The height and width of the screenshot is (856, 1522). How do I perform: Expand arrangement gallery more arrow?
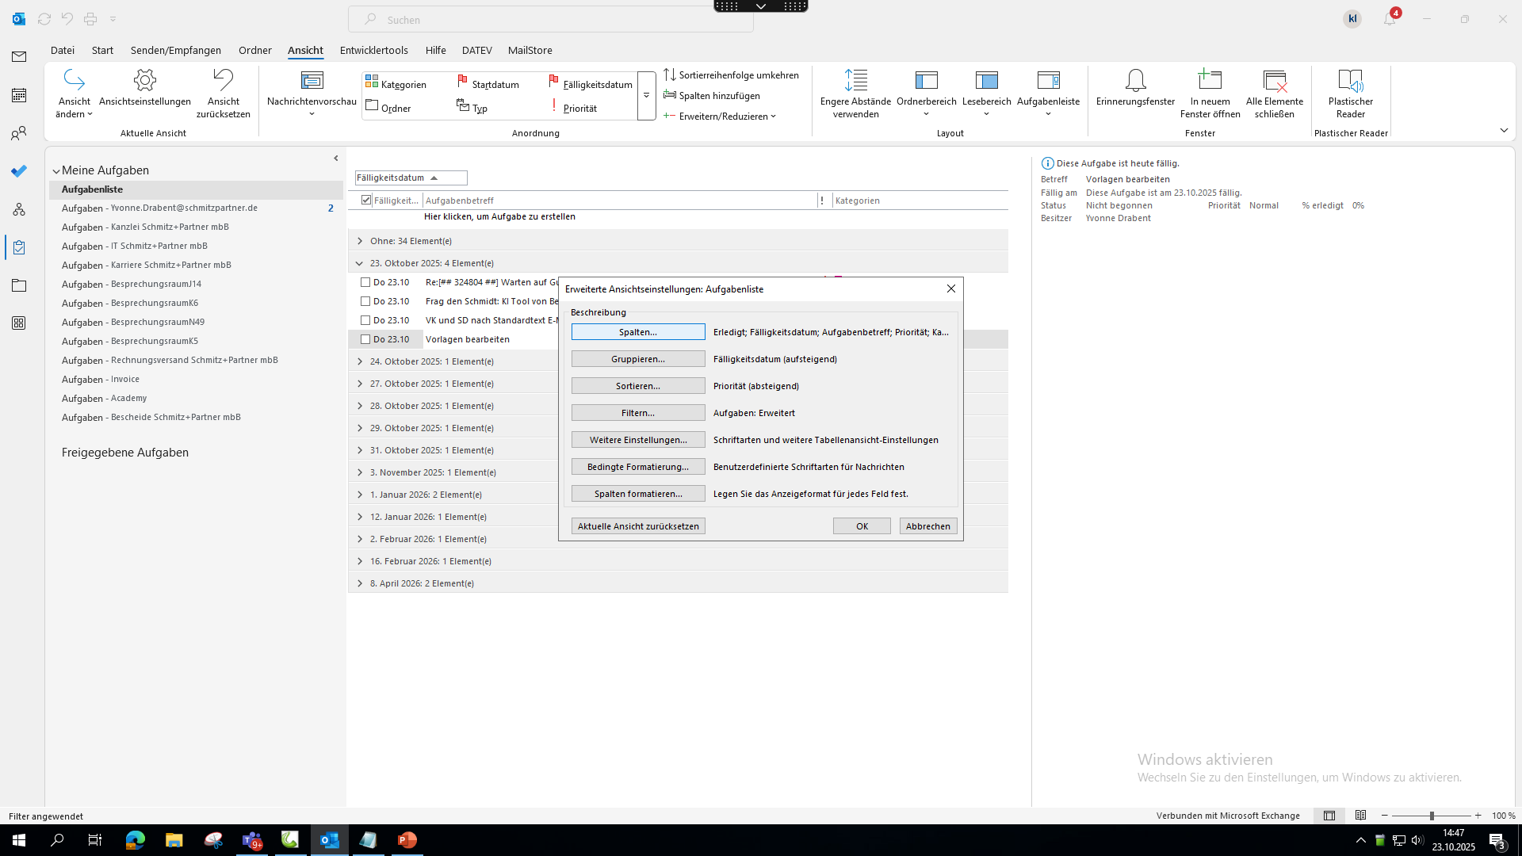tap(646, 96)
